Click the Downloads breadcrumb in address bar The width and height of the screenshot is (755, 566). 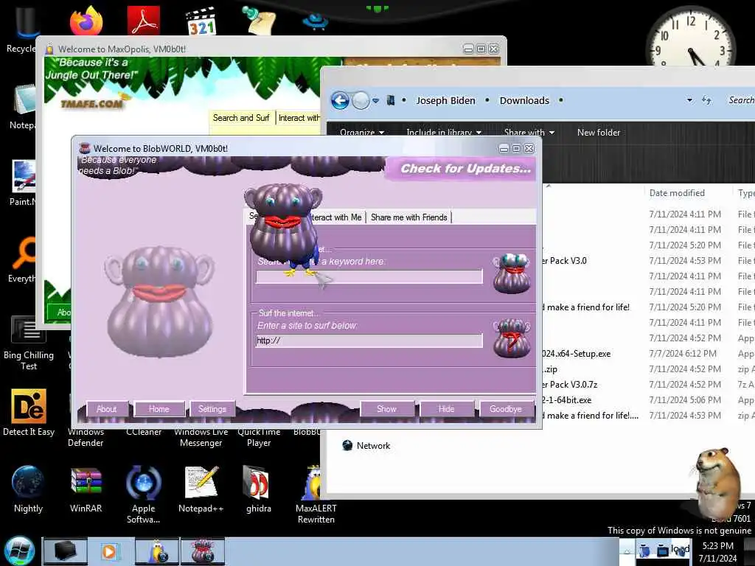[x=524, y=100]
